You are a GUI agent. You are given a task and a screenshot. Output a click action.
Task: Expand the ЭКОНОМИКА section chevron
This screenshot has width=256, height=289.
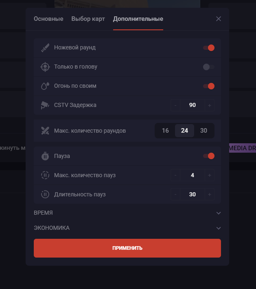coord(219,228)
